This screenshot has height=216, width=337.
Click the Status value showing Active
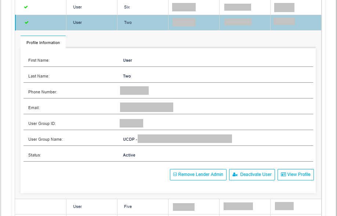[129, 155]
